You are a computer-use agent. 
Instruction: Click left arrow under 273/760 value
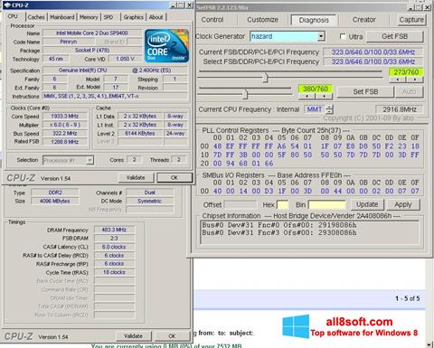[398, 80]
